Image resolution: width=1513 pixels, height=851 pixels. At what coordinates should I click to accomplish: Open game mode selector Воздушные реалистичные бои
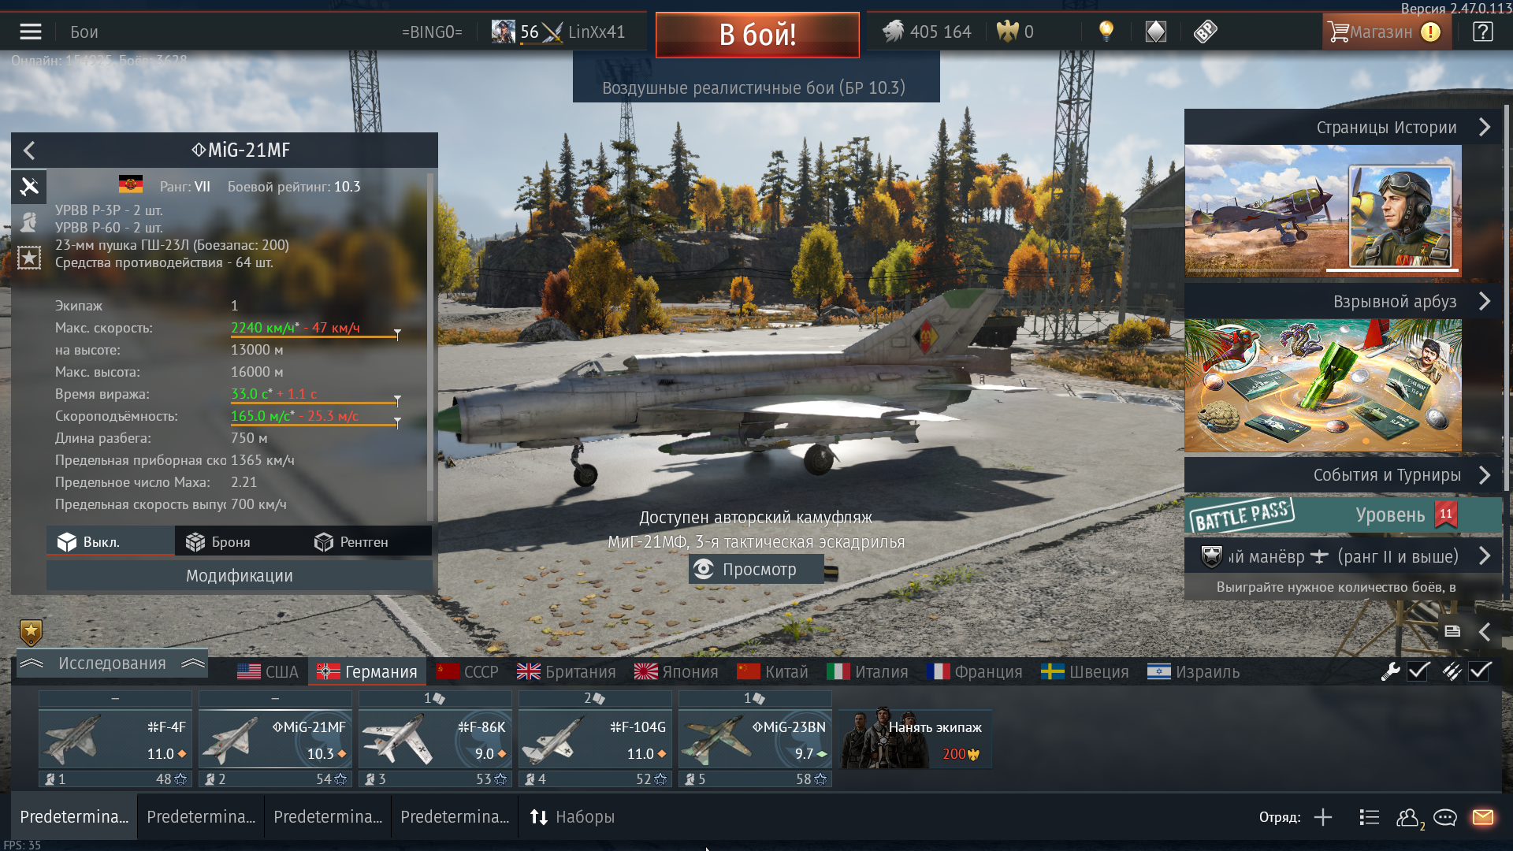755,87
